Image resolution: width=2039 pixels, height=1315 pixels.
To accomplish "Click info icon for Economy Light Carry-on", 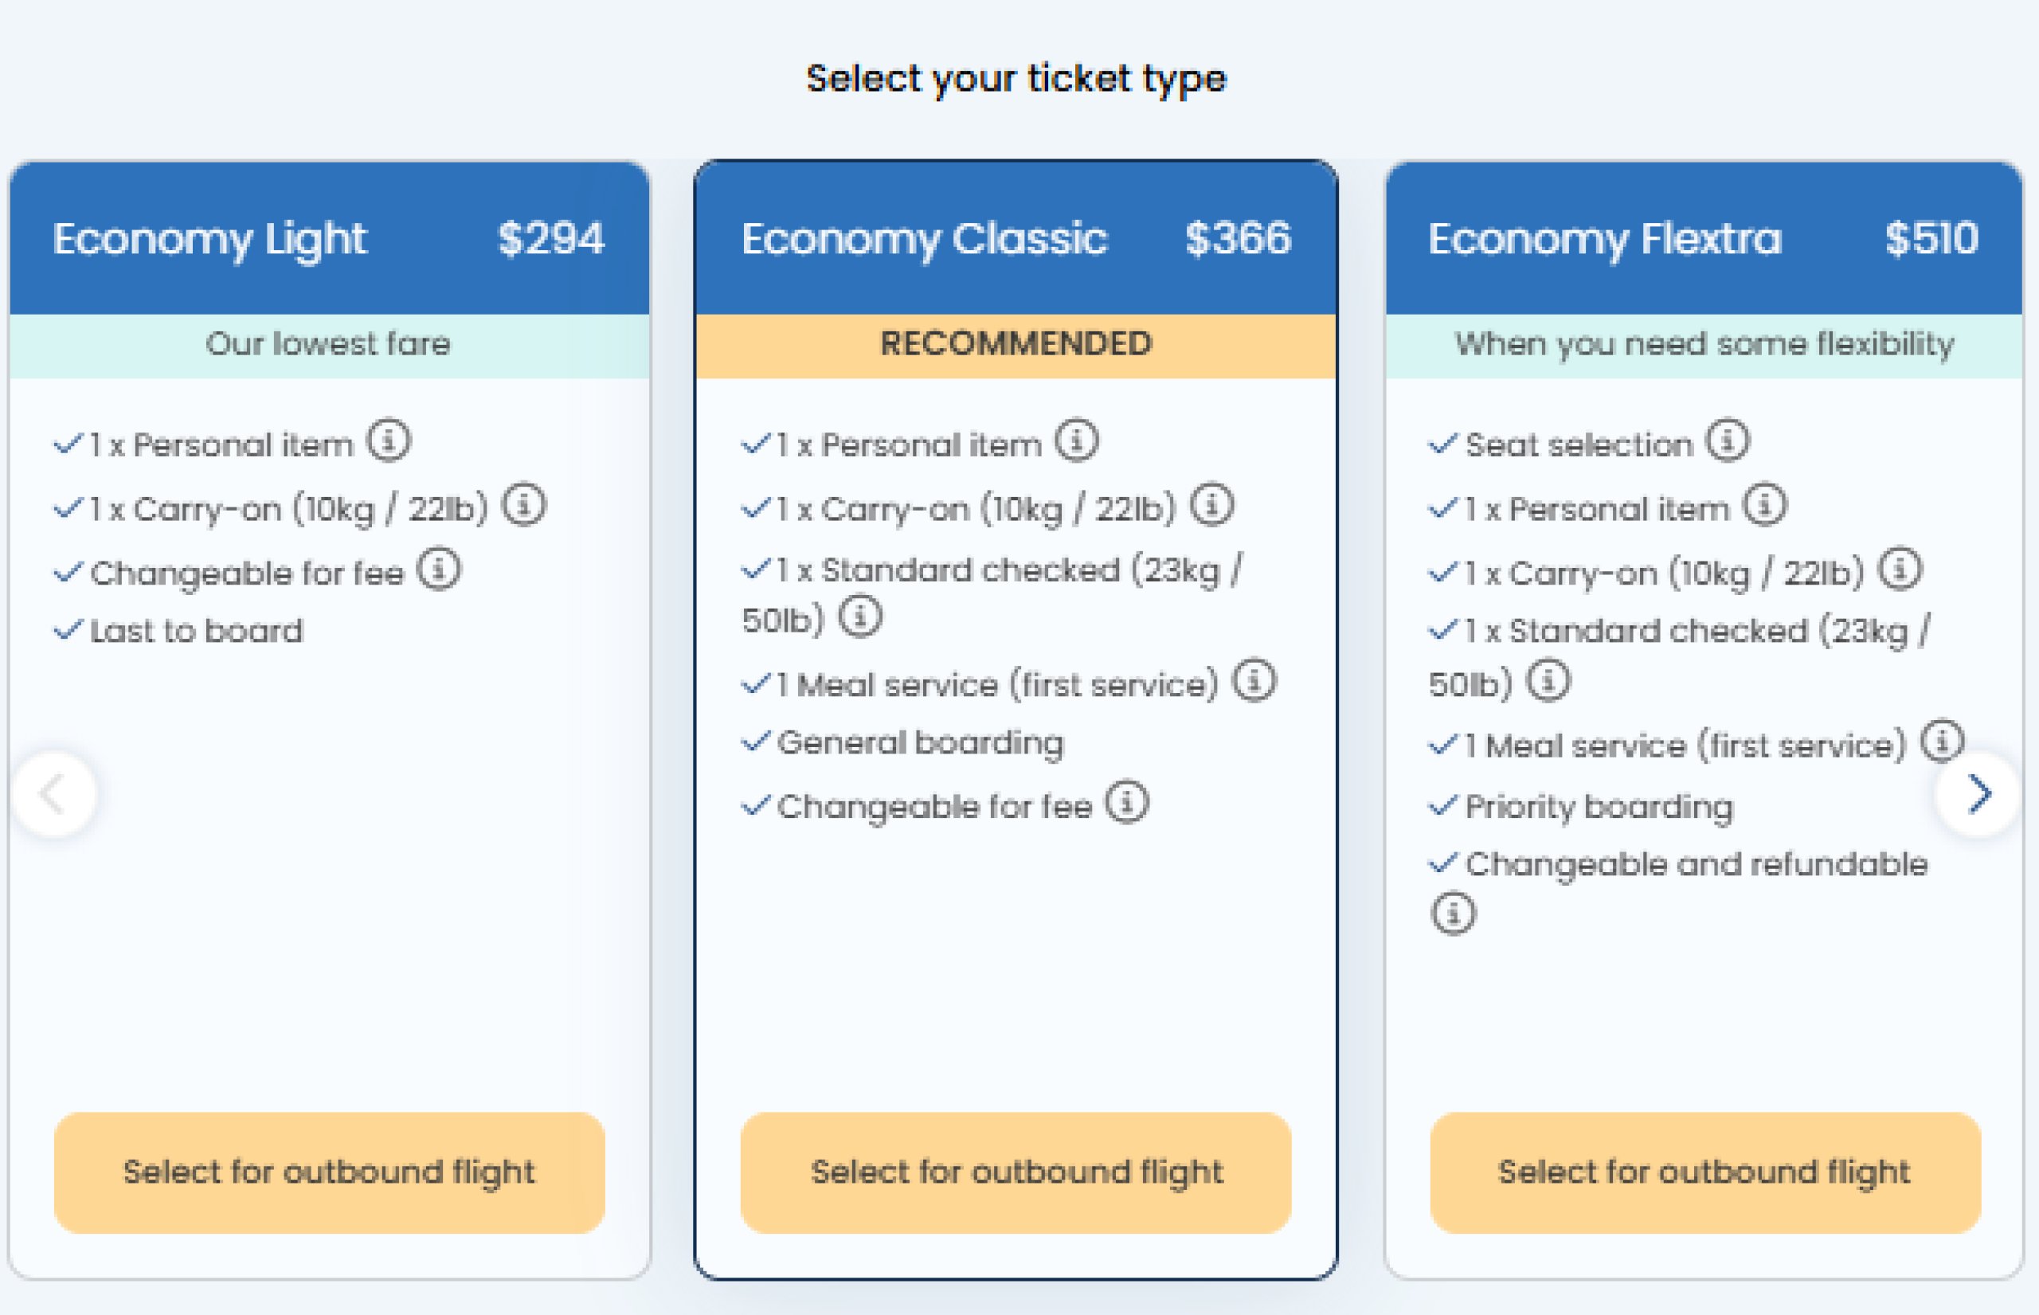I will click(523, 506).
